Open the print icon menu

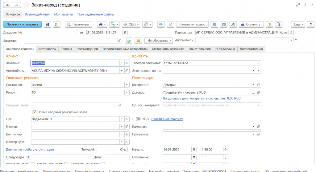(102, 25)
